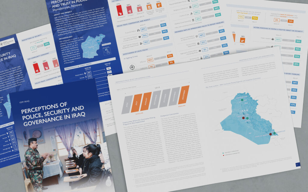
Task: Click the red Saqlawiyah marker on the Iraq map
Action: (243, 118)
